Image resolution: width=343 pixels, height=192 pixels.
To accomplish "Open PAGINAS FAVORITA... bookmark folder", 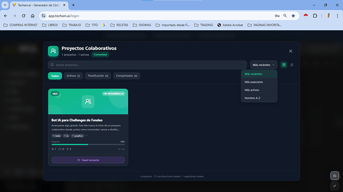I will 264,25.
